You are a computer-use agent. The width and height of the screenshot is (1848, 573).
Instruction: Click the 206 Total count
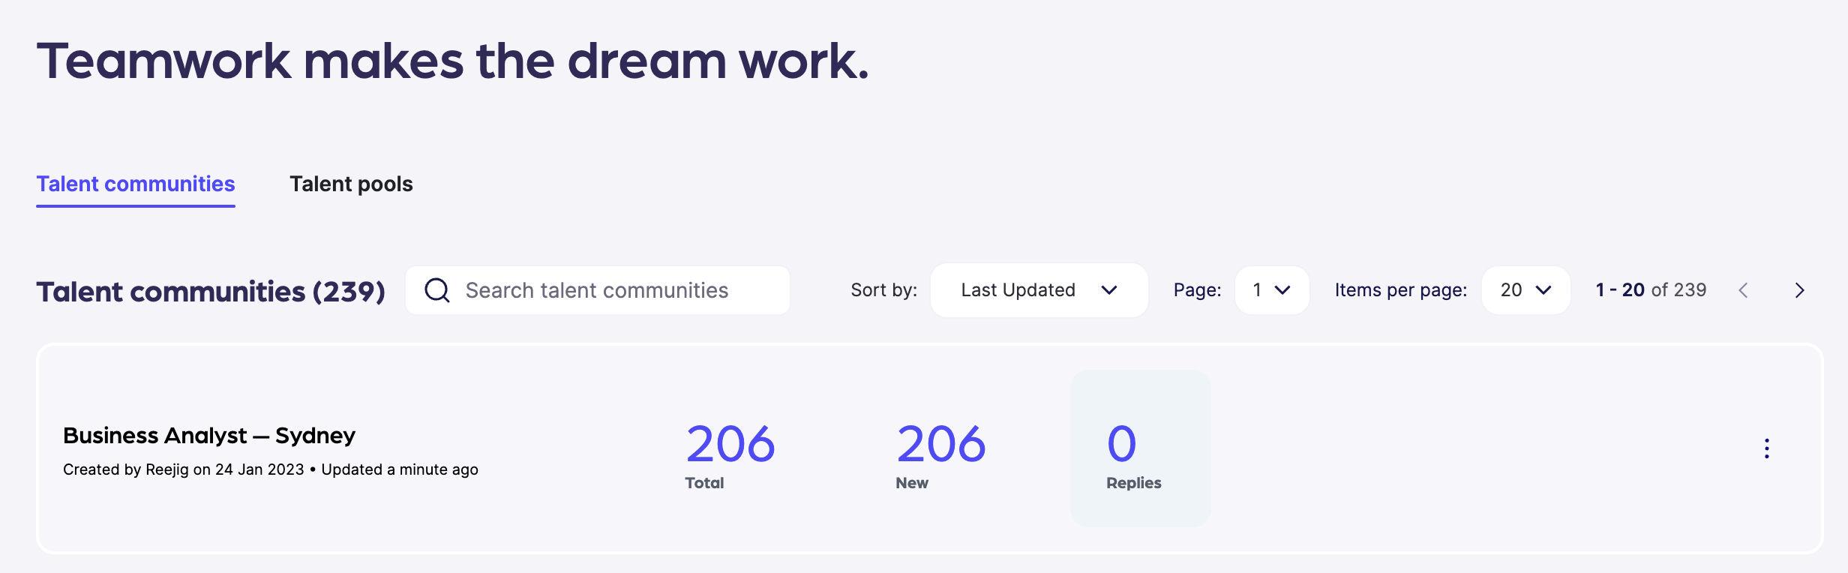(x=730, y=444)
